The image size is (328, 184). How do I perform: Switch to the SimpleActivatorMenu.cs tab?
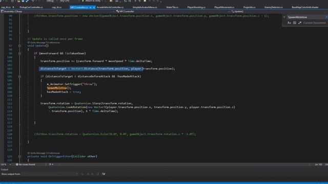[x=145, y=7]
